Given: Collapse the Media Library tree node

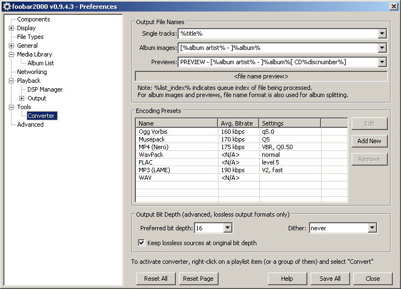Looking at the screenshot, I should [x=11, y=54].
